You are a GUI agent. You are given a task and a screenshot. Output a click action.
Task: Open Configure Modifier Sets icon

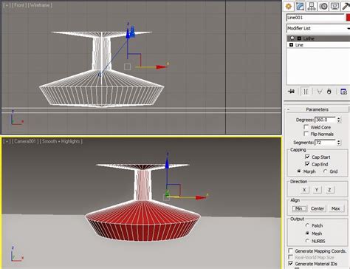coord(343,92)
